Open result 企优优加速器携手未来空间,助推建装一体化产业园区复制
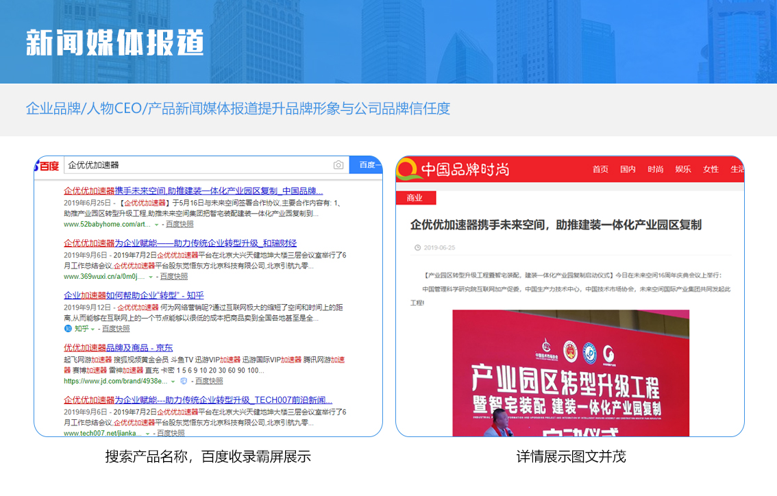The height and width of the screenshot is (496, 777). tap(193, 190)
